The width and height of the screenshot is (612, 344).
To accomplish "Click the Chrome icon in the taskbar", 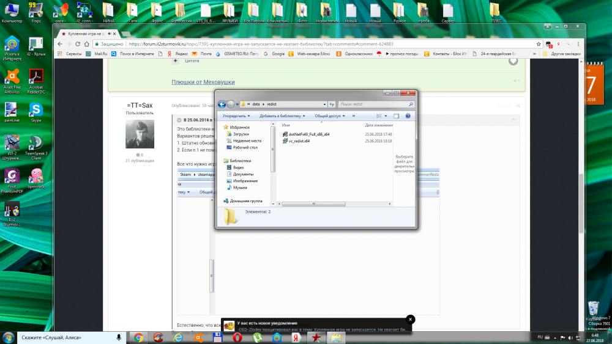I will tap(139, 337).
